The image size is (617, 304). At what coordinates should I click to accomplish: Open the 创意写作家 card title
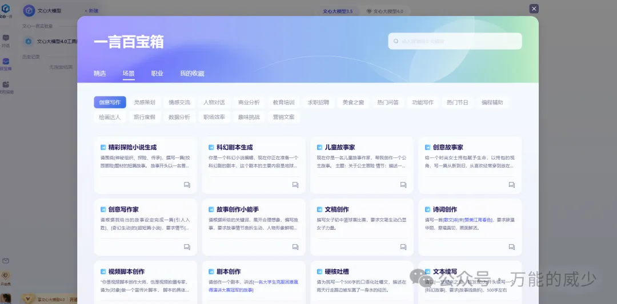[123, 209]
